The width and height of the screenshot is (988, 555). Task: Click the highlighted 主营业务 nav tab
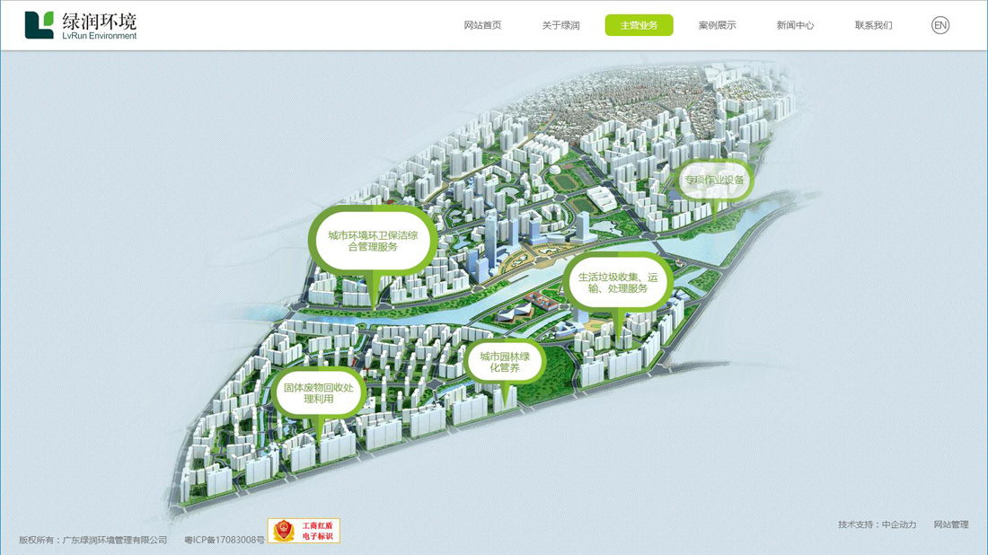point(639,25)
